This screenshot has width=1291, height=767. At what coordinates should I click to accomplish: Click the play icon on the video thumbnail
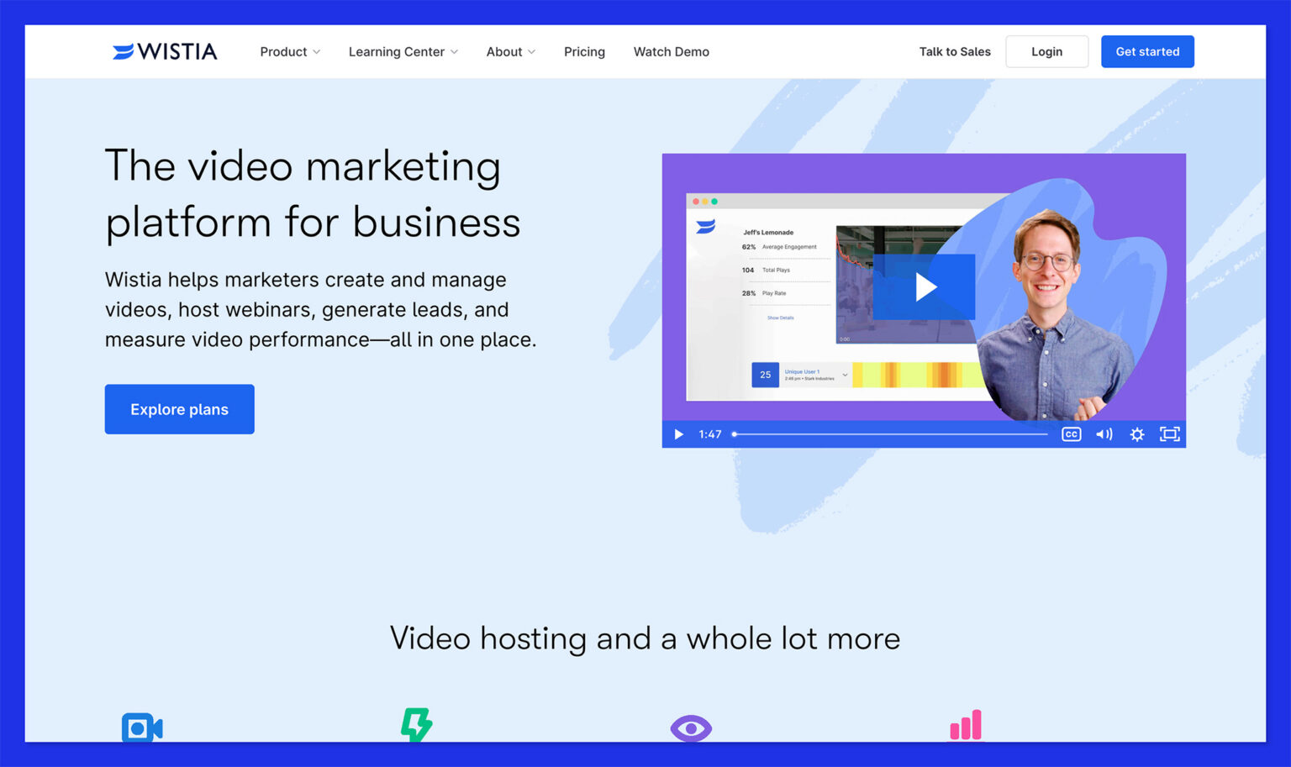[x=924, y=286]
